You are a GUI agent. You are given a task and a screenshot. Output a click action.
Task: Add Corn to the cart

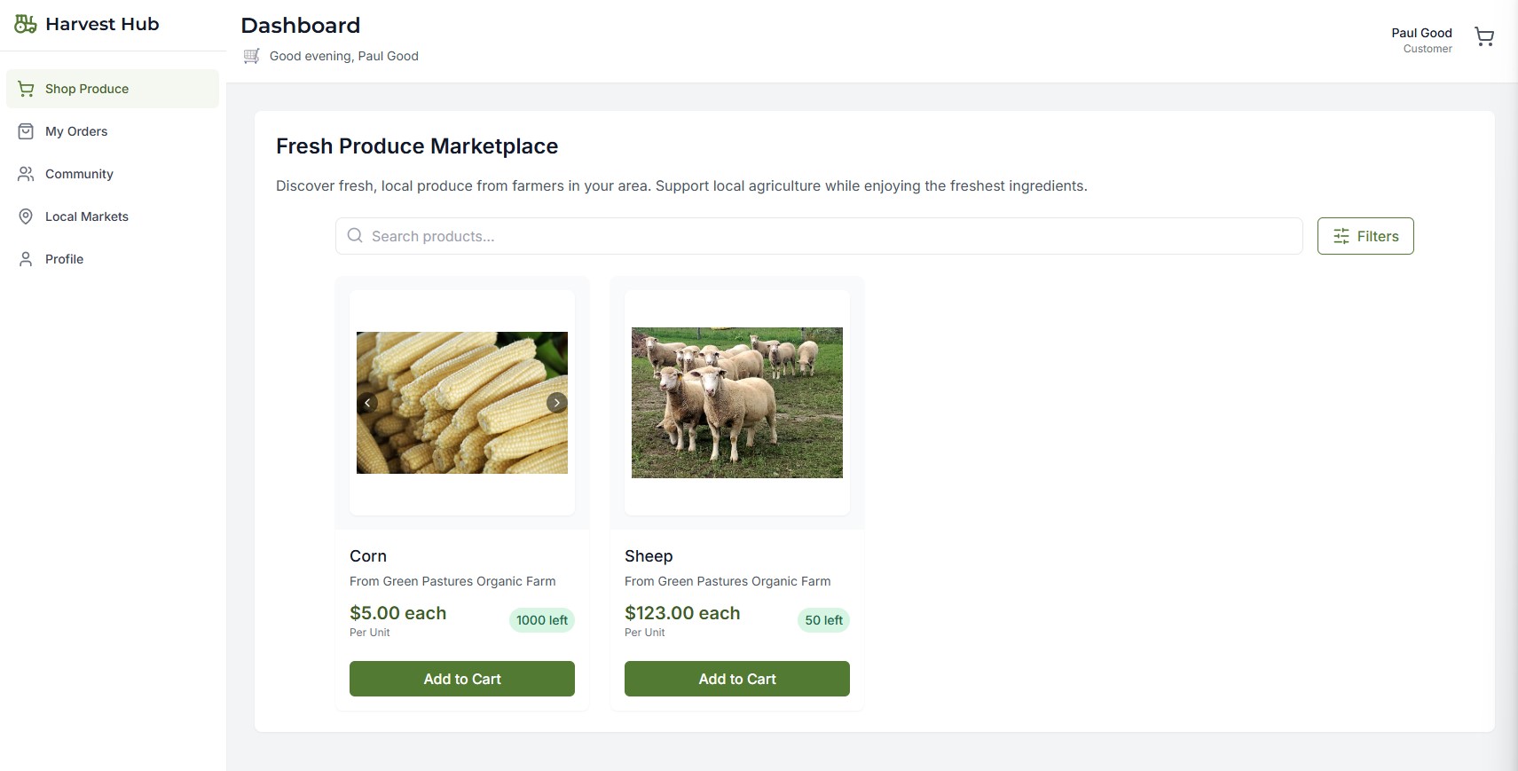coord(461,679)
